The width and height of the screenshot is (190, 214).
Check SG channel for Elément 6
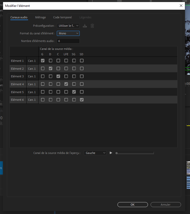click(74, 100)
